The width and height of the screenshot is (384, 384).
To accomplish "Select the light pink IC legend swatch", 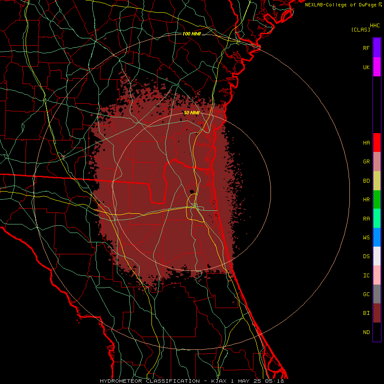I will pyautogui.click(x=377, y=275).
